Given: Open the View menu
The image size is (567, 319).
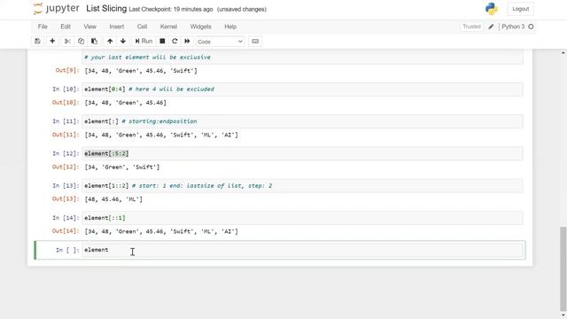Looking at the screenshot, I should coord(90,27).
